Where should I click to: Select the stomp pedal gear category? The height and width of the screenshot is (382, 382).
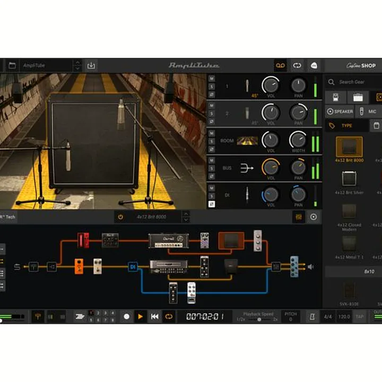(335, 97)
